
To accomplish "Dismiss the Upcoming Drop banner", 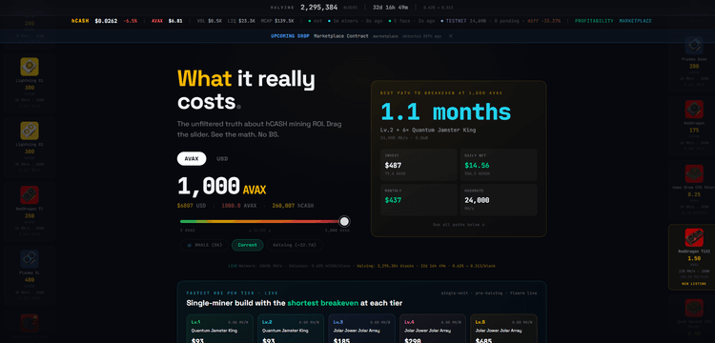I will click(451, 36).
